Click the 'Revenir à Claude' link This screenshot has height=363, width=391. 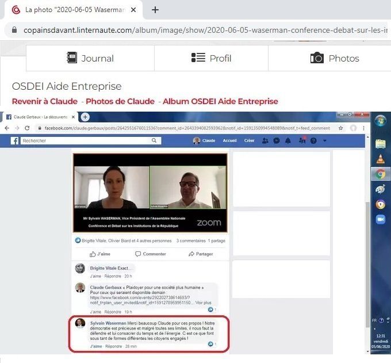coord(45,101)
